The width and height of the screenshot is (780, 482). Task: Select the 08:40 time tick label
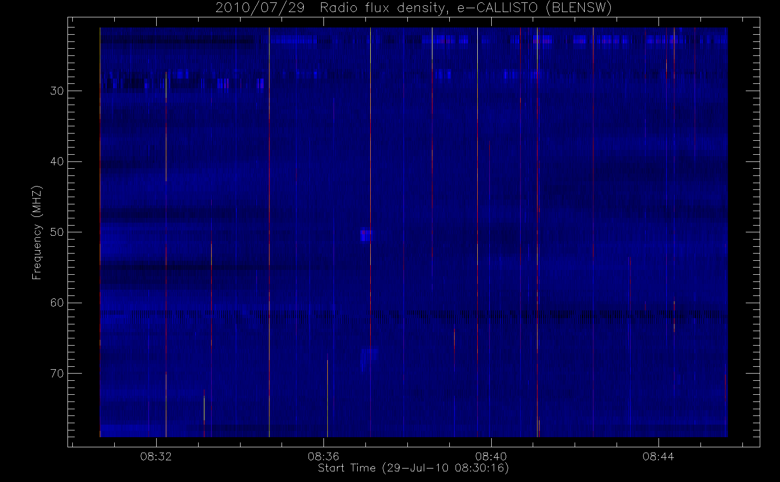point(491,456)
